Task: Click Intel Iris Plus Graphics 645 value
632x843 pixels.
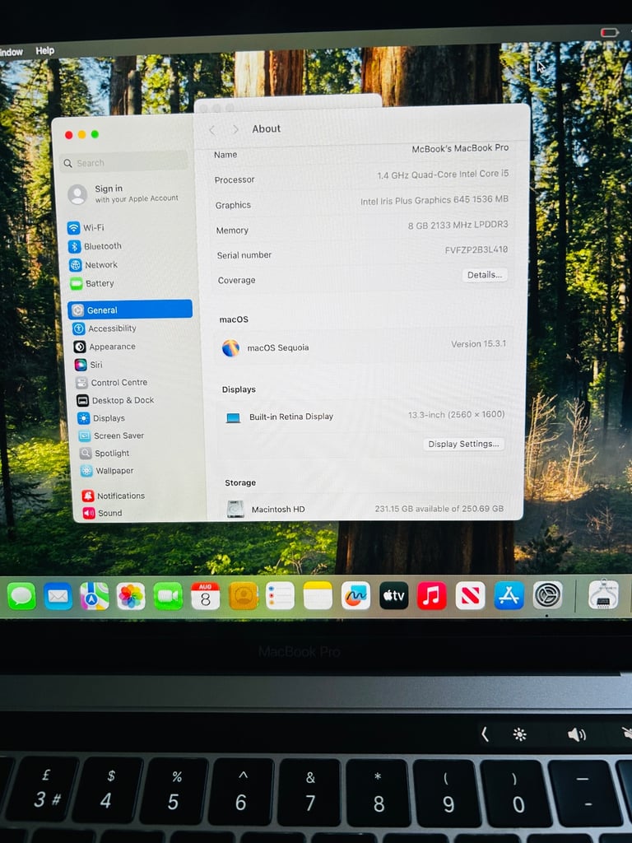Action: click(434, 200)
